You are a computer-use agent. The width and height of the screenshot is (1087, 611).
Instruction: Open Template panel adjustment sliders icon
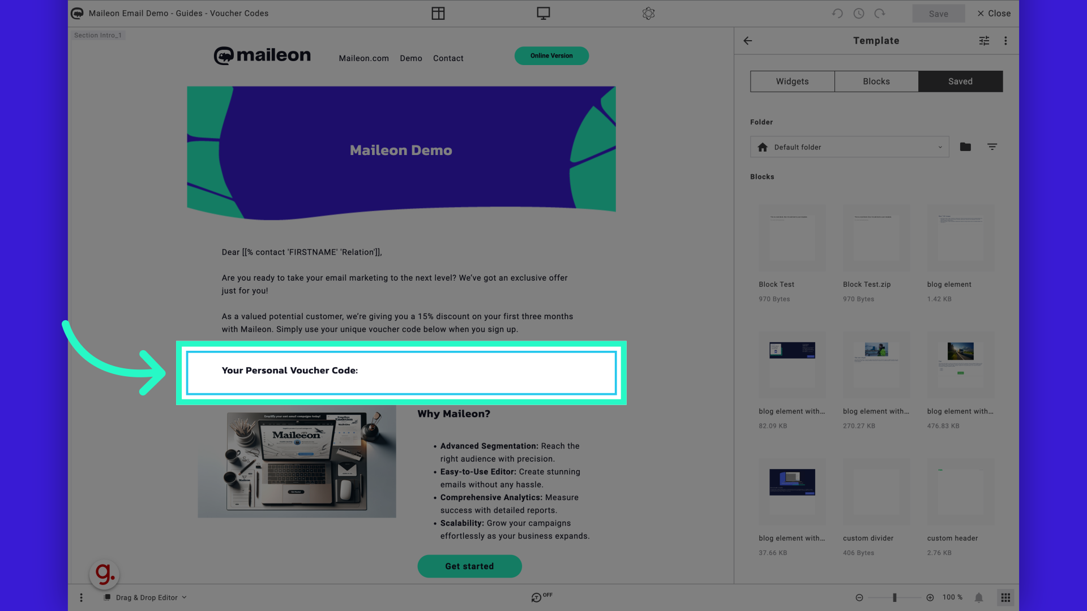(984, 41)
